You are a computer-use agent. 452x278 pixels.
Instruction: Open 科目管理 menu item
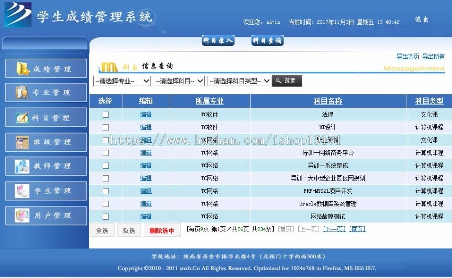[46, 117]
